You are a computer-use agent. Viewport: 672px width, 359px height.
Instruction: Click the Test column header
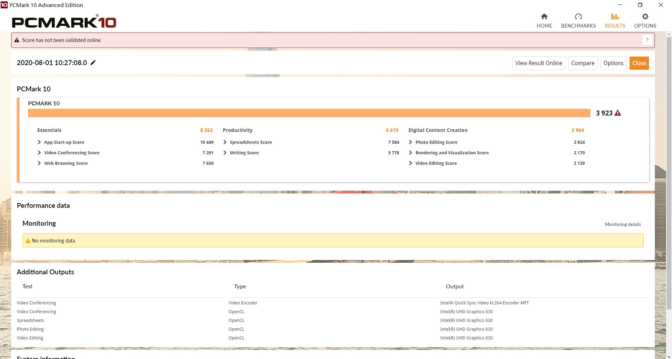click(x=27, y=286)
